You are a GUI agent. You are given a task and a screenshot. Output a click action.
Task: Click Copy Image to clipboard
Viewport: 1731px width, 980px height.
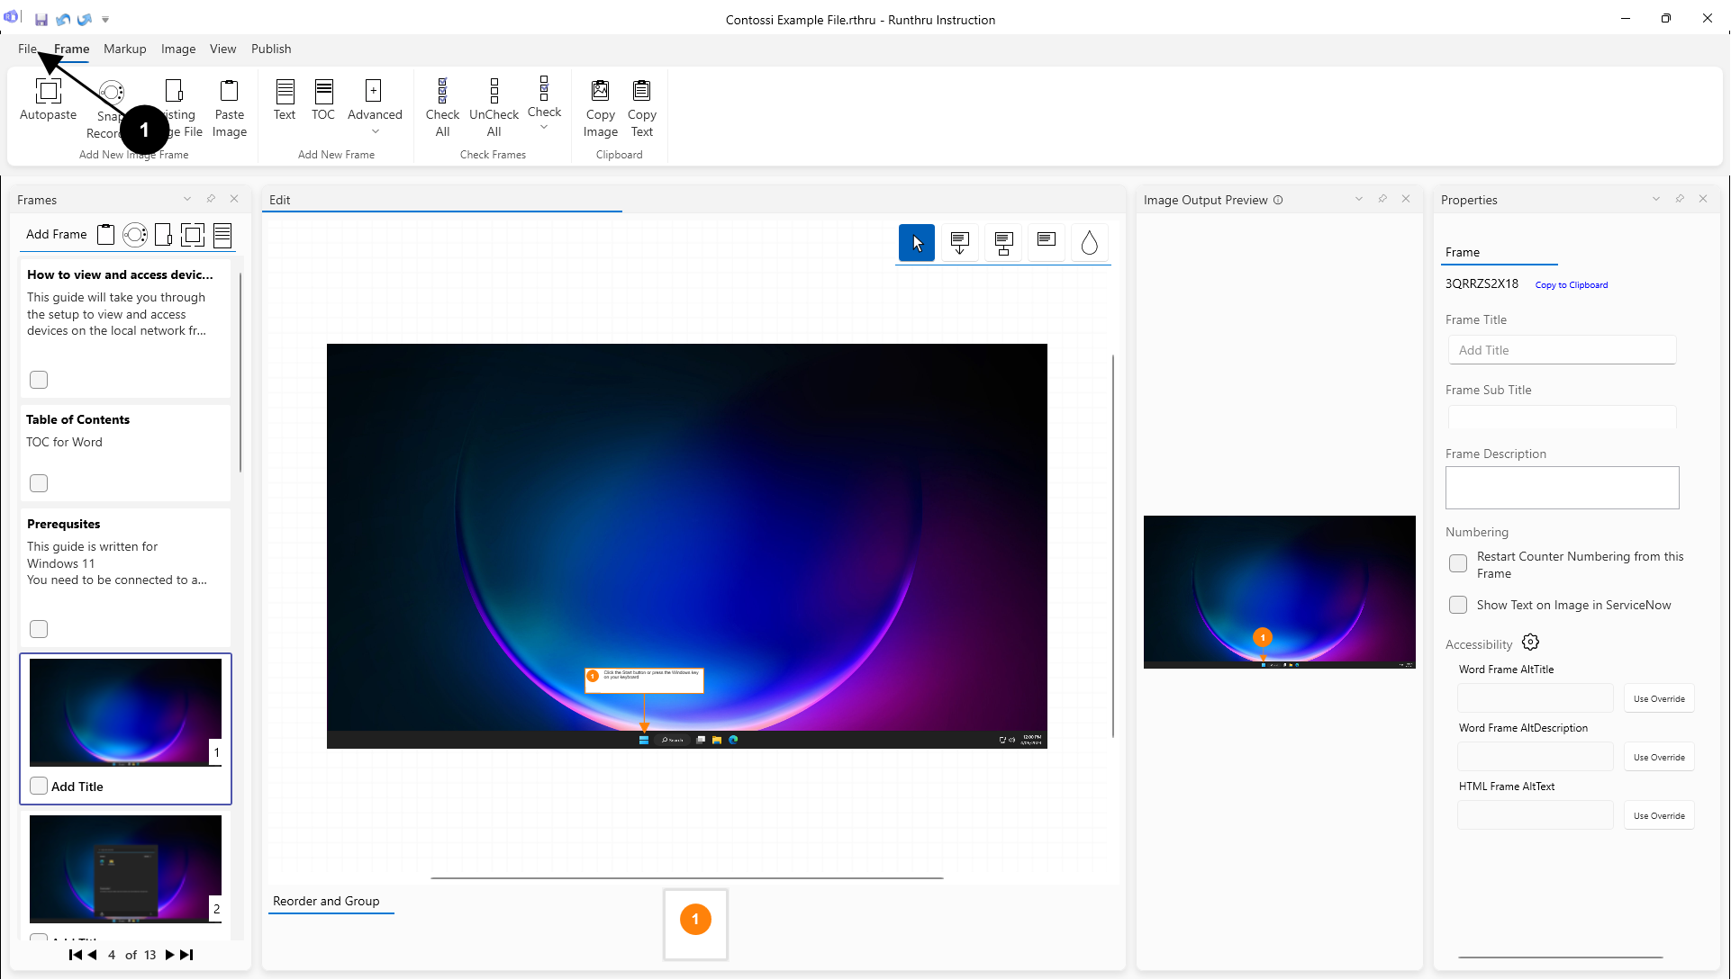click(x=600, y=92)
